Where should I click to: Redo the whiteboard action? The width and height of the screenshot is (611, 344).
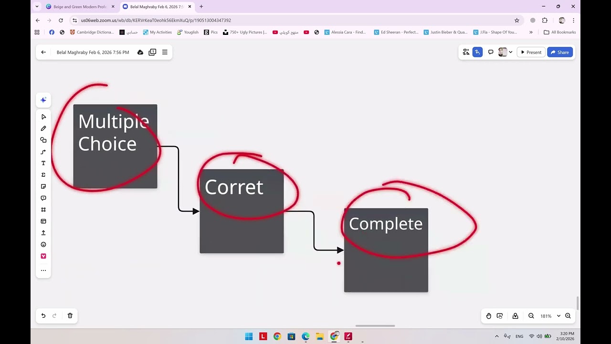click(54, 316)
